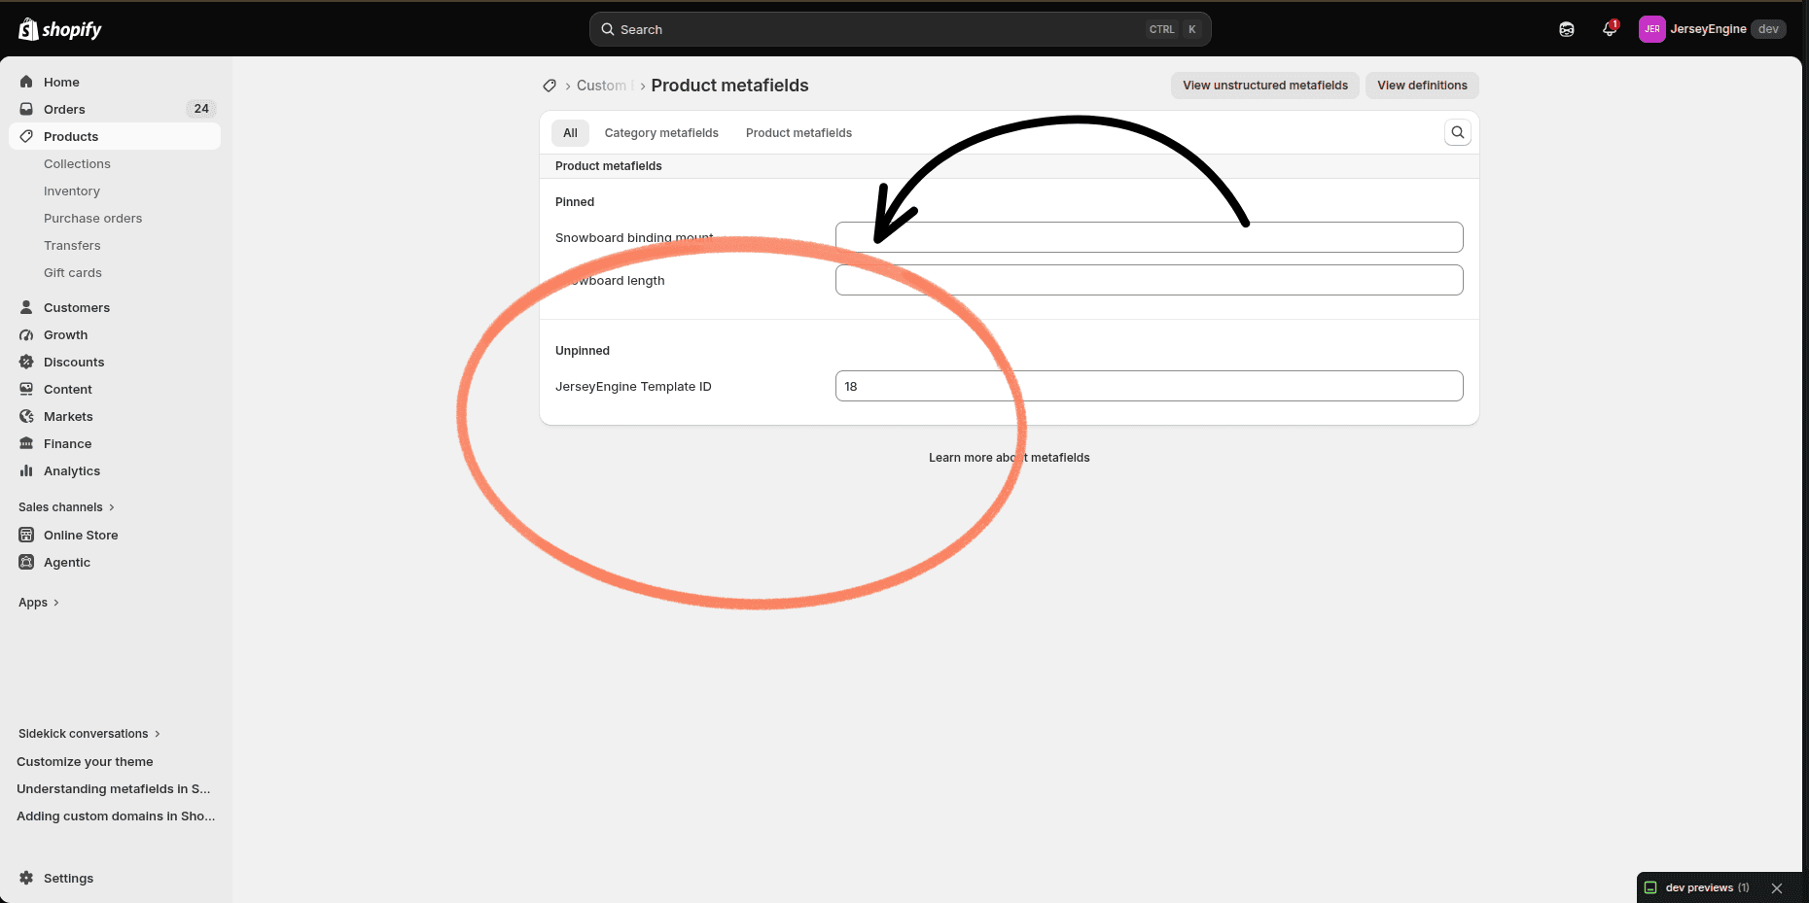Open the Sidekick assistant icon
This screenshot has height=903, width=1809.
pyautogui.click(x=1567, y=29)
